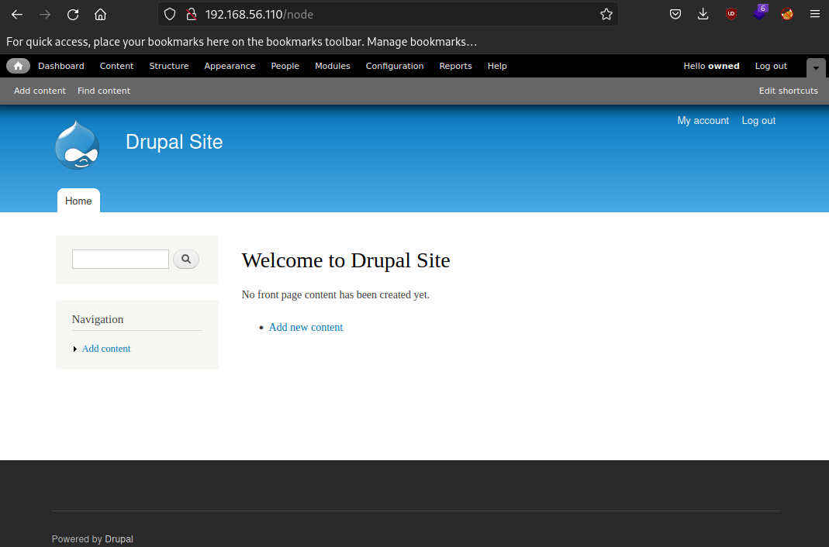Click the admin toolbar home icon
The width and height of the screenshot is (829, 547).
(17, 66)
